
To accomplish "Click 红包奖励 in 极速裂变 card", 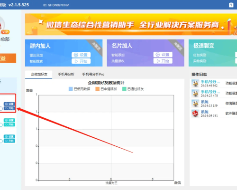I will (x=200, y=55).
